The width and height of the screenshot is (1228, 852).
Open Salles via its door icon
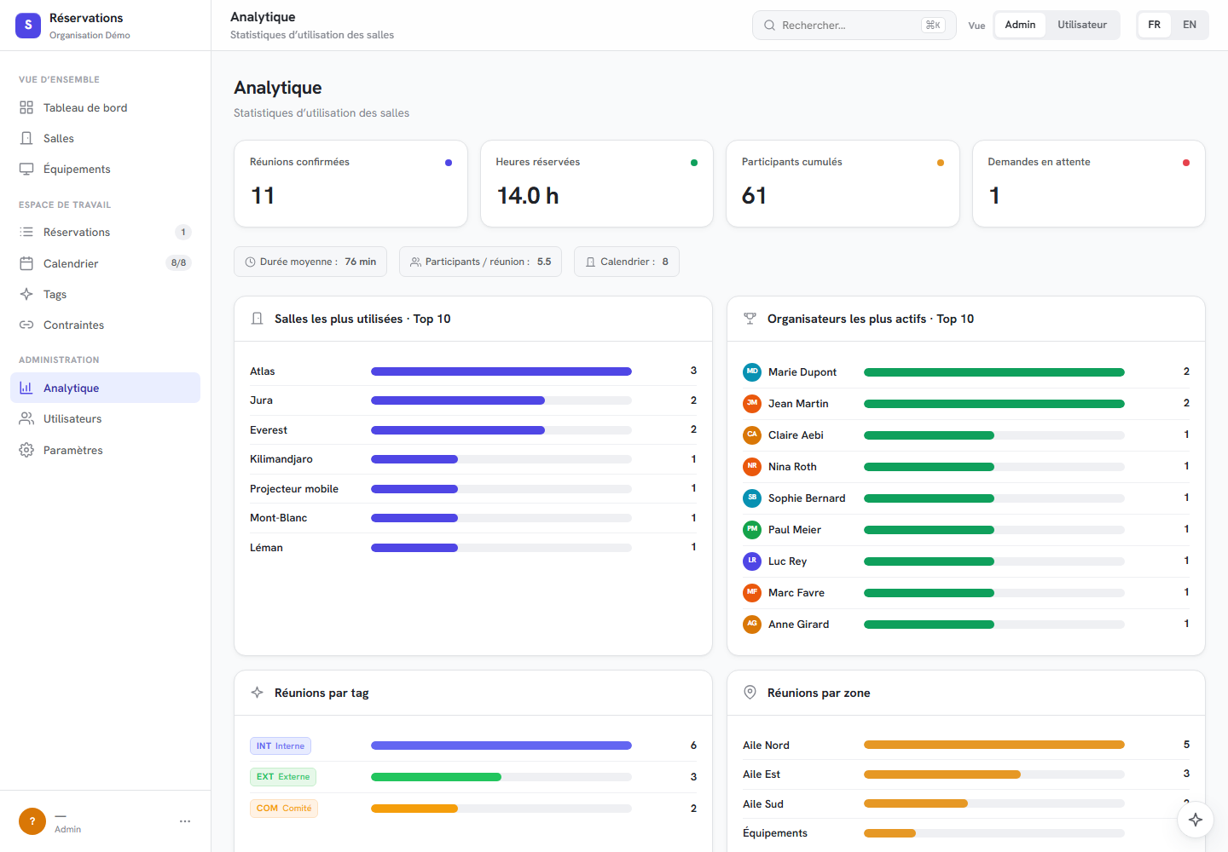(26, 138)
